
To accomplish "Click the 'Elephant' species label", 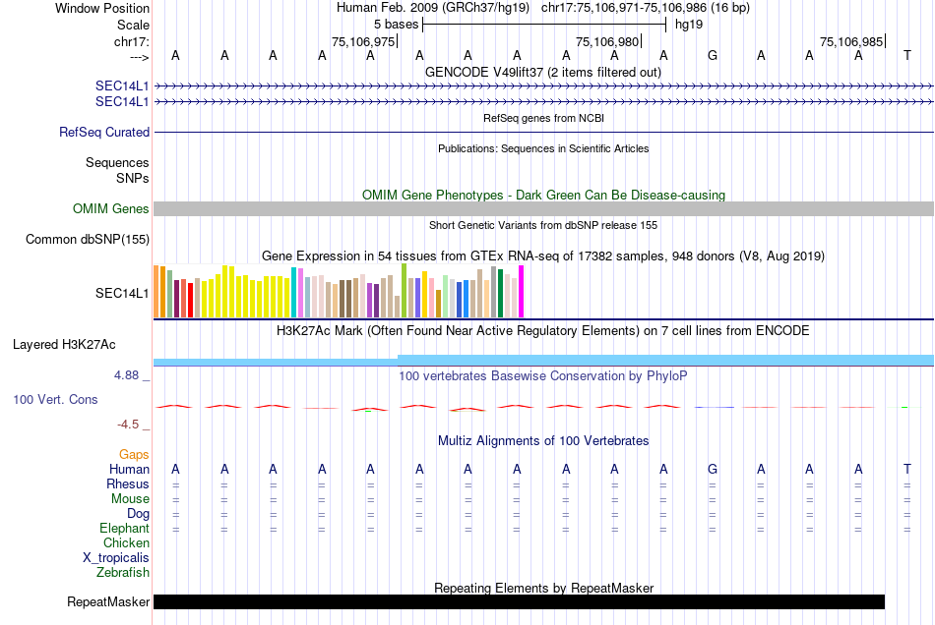I will point(124,528).
